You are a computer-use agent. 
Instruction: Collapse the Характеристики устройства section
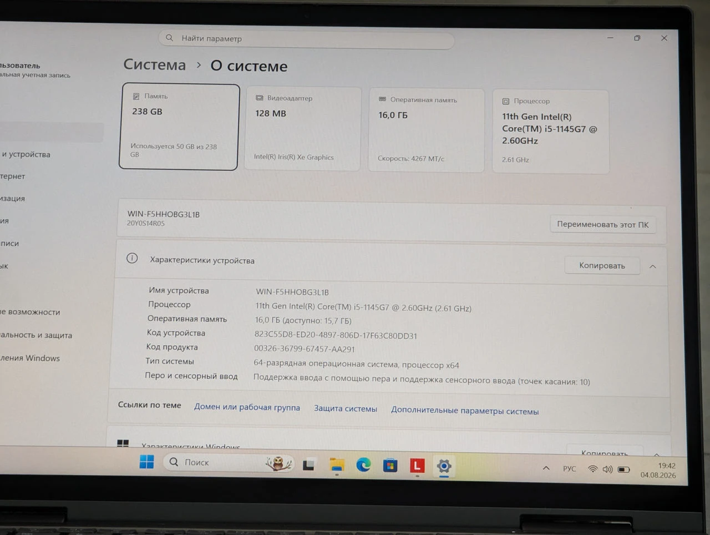click(653, 266)
